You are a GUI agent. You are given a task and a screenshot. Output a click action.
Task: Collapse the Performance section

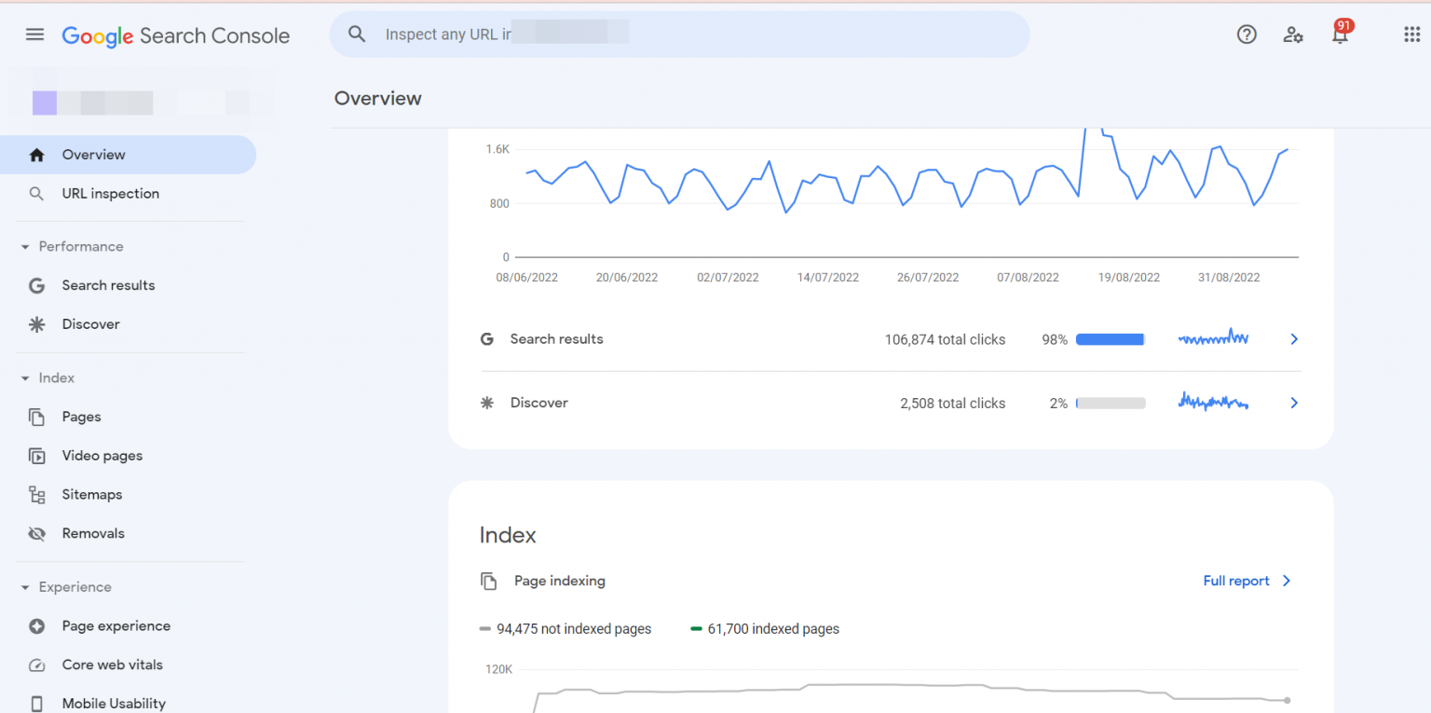[x=24, y=246]
